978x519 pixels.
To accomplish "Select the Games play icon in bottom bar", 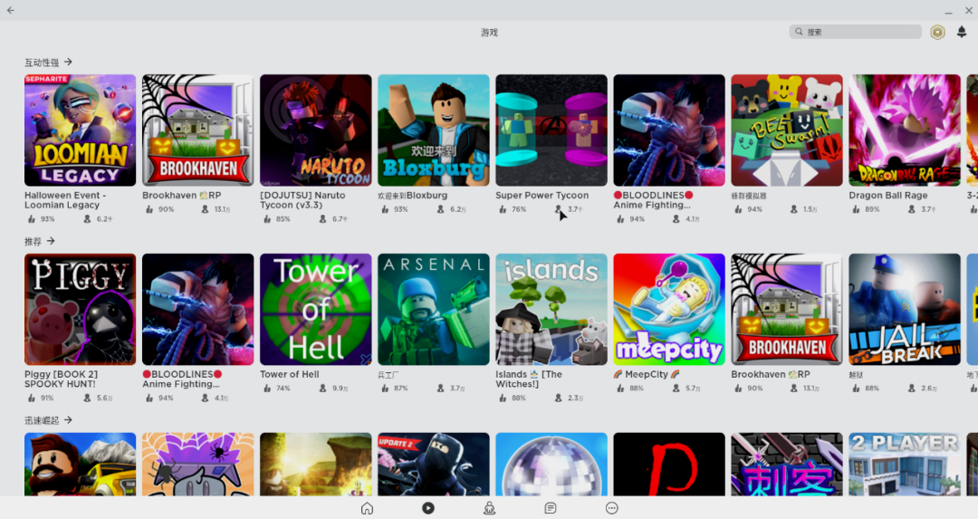I will click(427, 508).
